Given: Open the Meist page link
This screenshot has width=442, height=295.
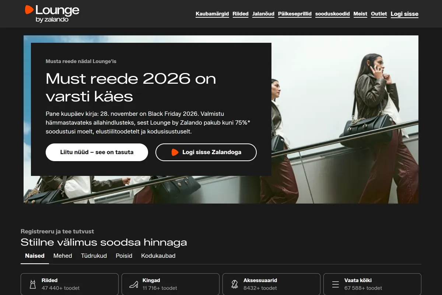Looking at the screenshot, I should [360, 14].
